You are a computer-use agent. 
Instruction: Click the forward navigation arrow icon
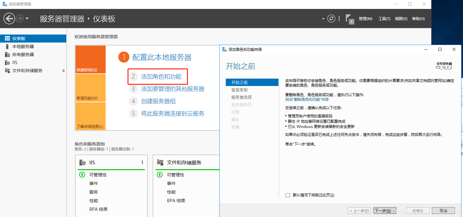[20, 18]
